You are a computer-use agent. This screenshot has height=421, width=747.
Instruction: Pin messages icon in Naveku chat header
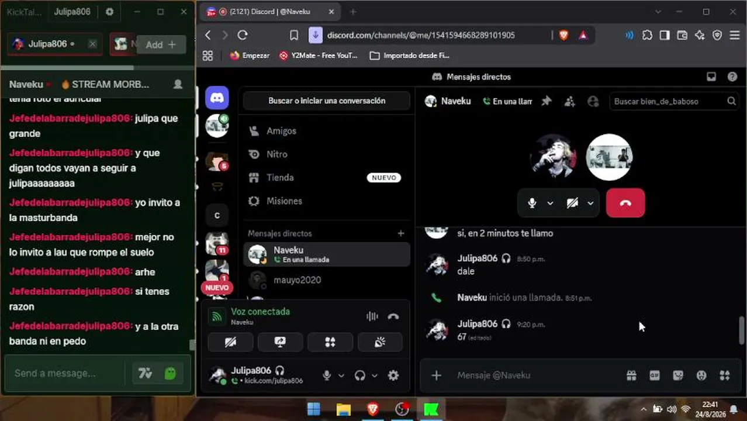pos(546,101)
